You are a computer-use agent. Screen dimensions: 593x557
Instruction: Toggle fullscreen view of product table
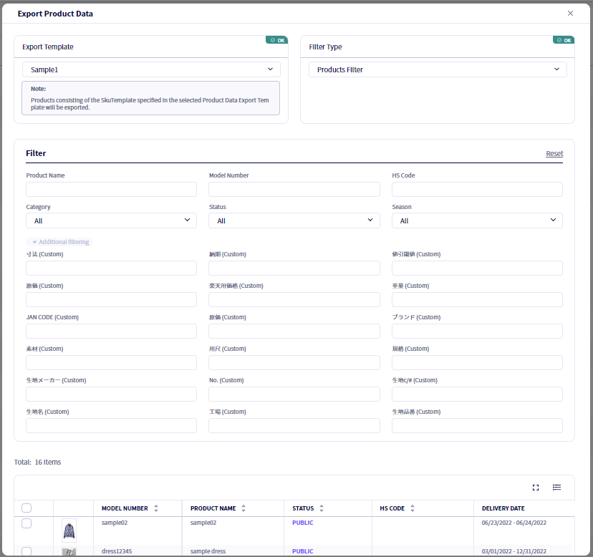tap(536, 488)
